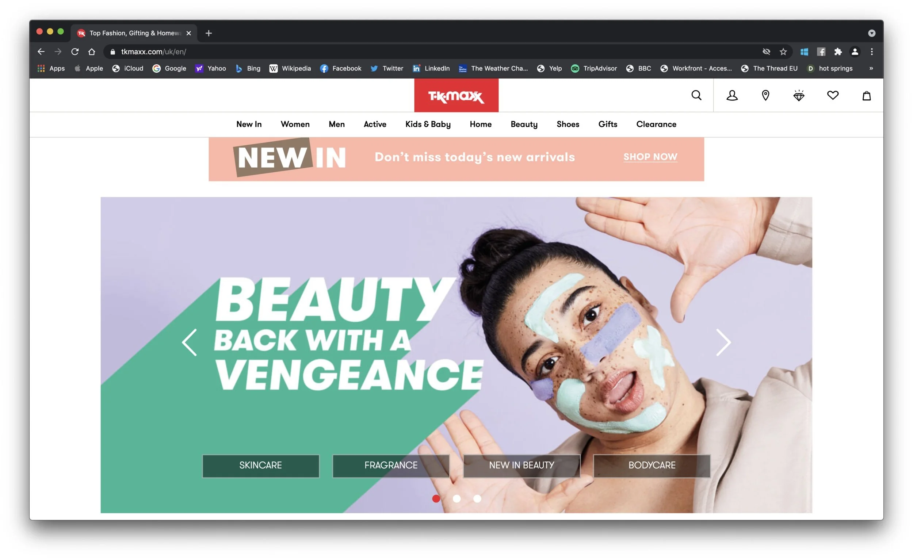Open the shopping bag icon
Image resolution: width=913 pixels, height=559 pixels.
tap(866, 96)
